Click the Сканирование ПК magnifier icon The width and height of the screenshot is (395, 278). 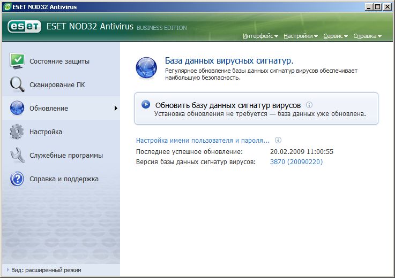click(x=17, y=84)
